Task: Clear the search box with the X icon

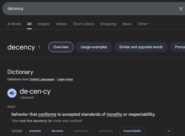Action: 181,9
